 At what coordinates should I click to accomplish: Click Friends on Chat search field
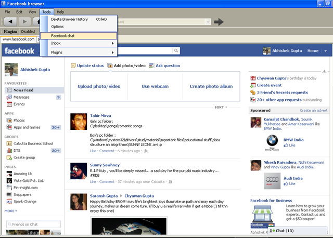pyautogui.click(x=36, y=224)
